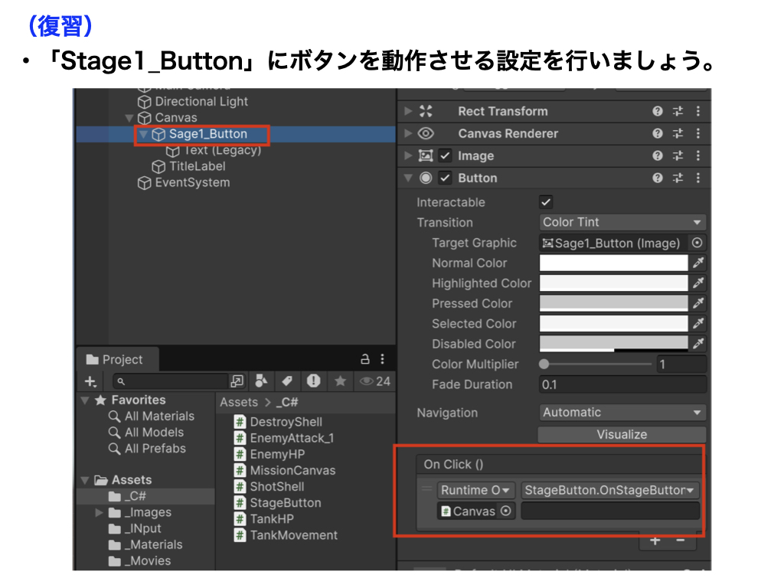Open the Transition Color Tint dropdown
The height and width of the screenshot is (588, 784).
coord(622,223)
